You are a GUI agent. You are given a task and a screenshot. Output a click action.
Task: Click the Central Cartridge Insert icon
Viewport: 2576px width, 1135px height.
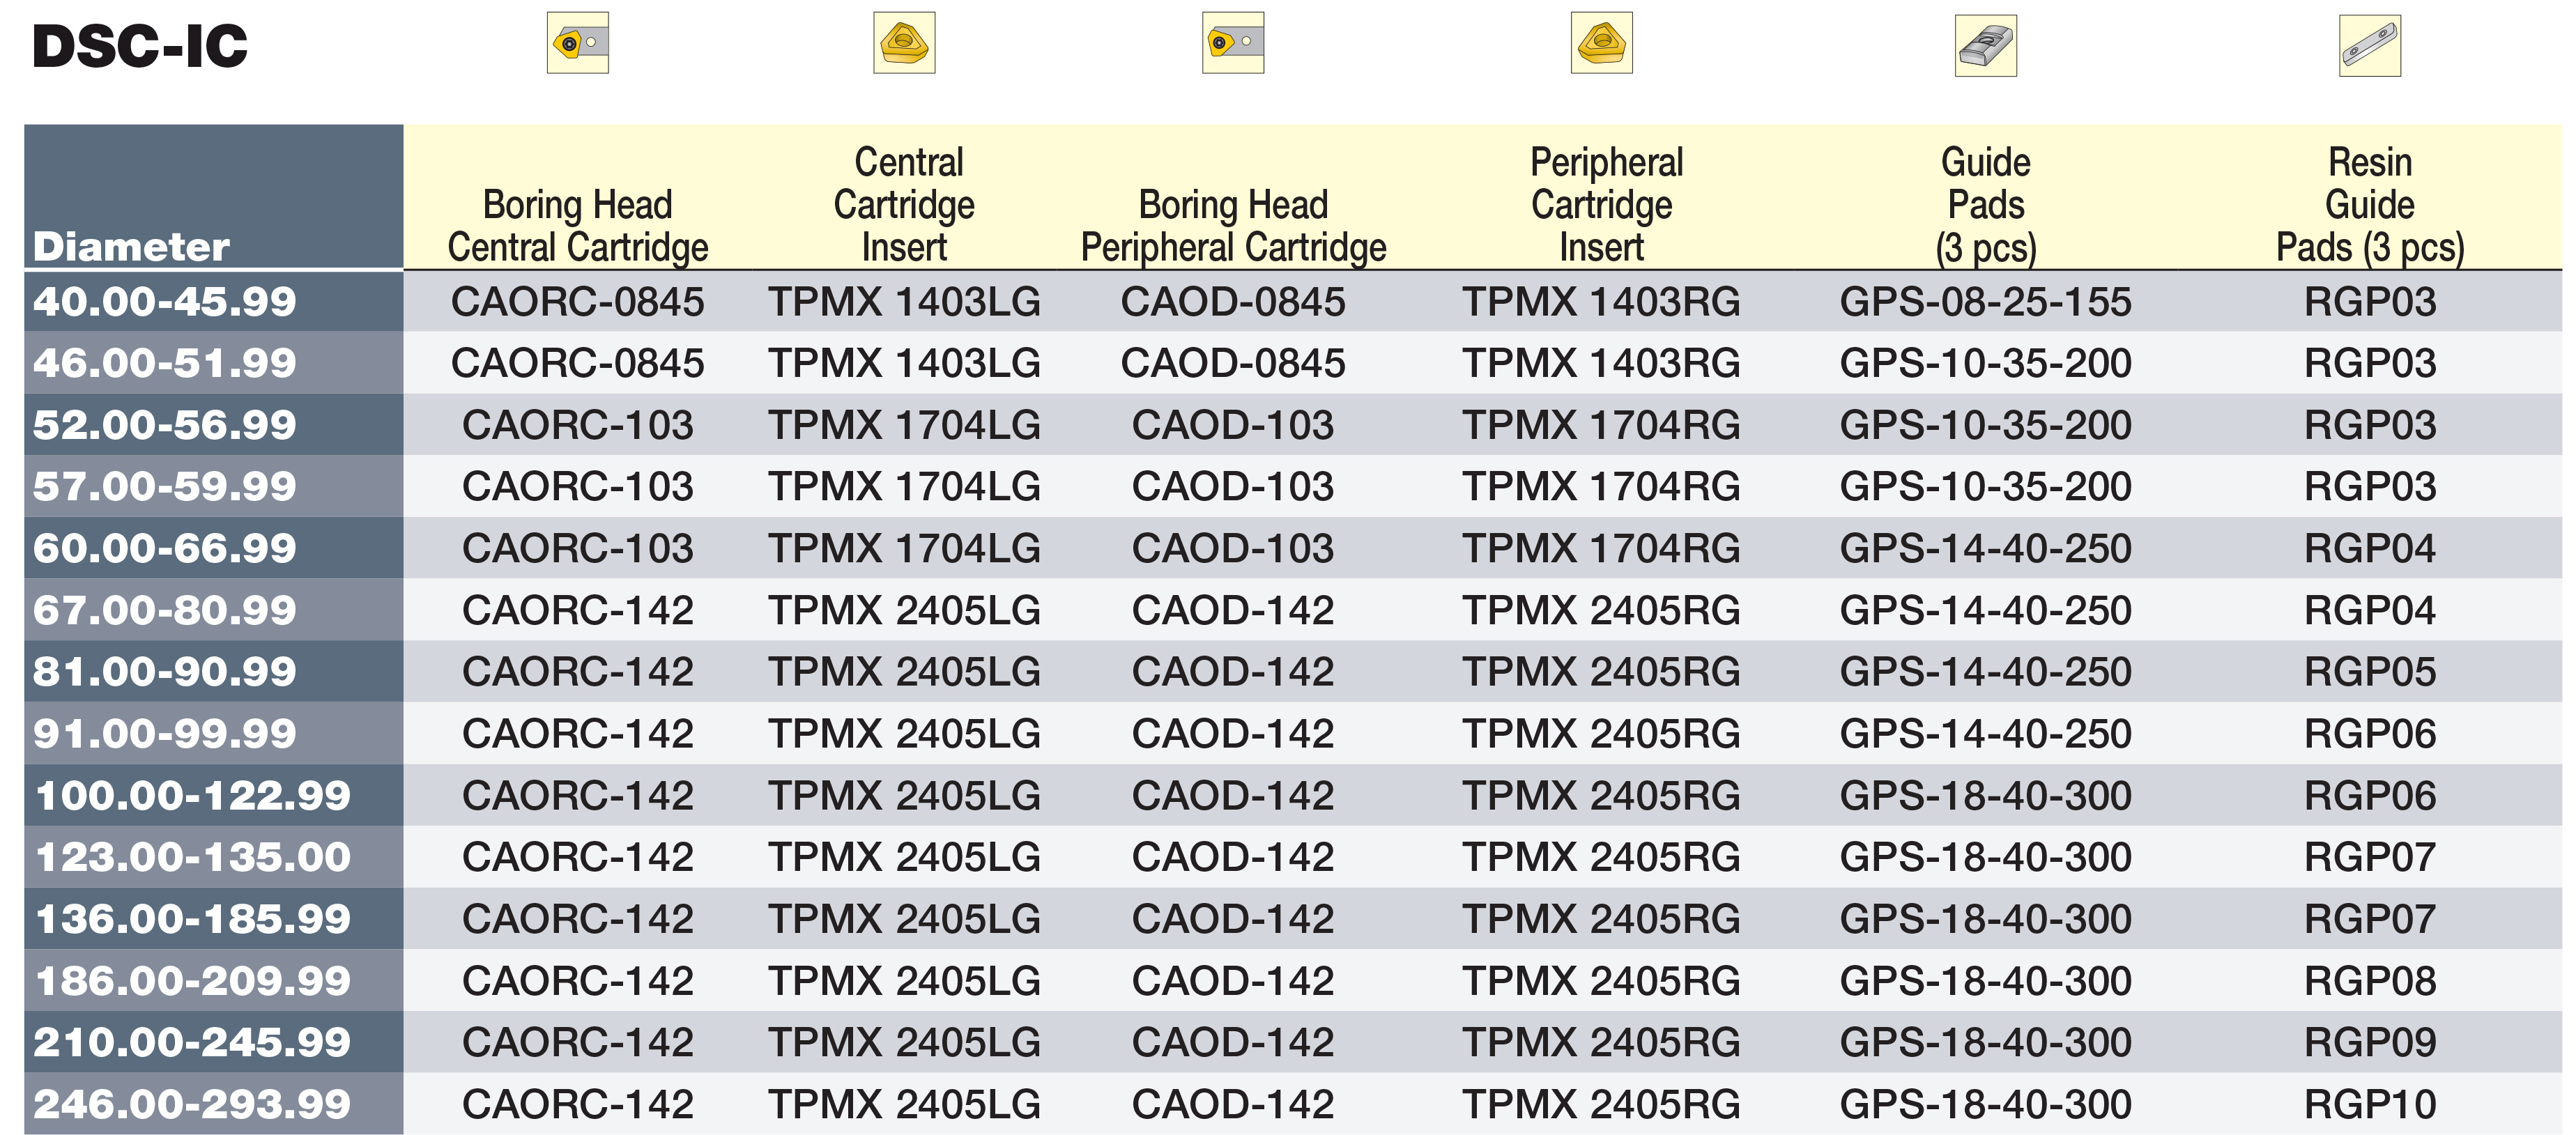(904, 43)
